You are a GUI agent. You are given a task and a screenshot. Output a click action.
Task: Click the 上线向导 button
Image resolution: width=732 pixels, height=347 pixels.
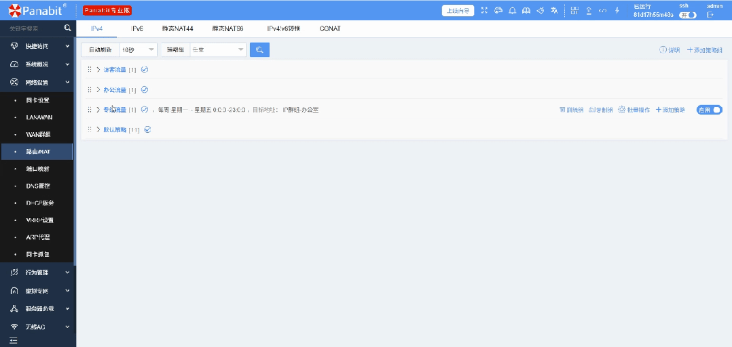(x=458, y=10)
